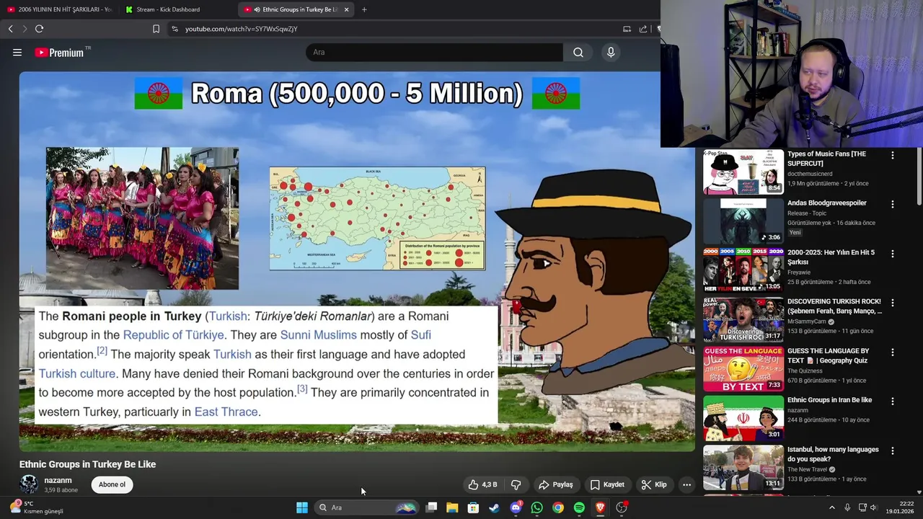Viewport: 923px width, 519px height.
Task: Show hidden icons in the system tray
Action: tap(831, 507)
